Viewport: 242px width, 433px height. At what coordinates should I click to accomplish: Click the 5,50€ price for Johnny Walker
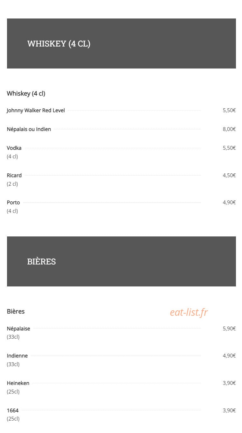[229, 111]
